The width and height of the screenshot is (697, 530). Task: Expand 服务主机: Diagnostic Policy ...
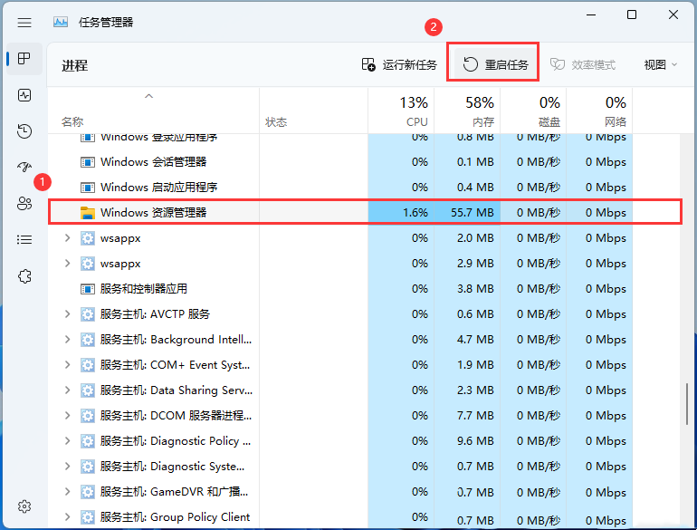click(68, 441)
